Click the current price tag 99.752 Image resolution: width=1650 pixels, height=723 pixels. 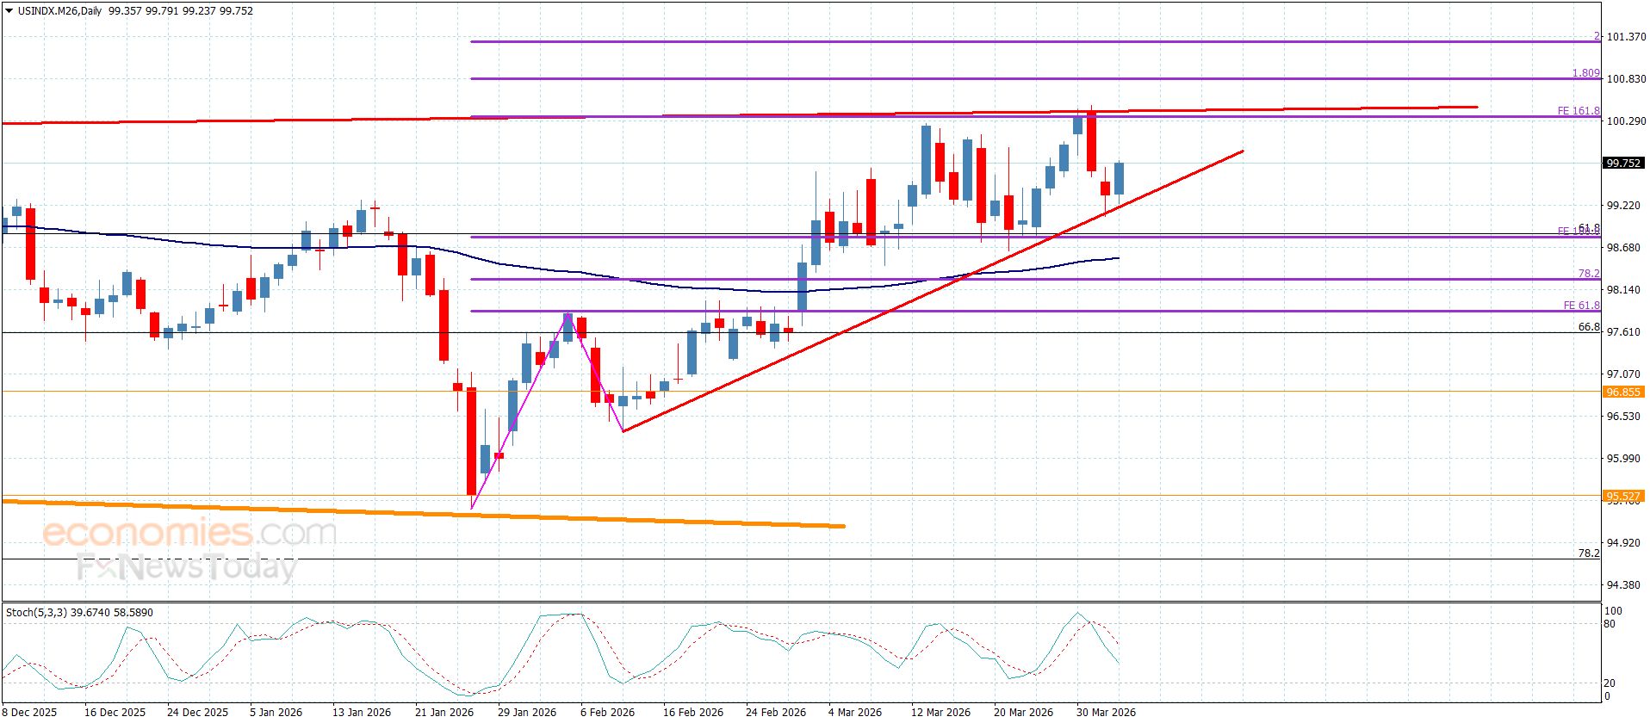pyautogui.click(x=1622, y=163)
